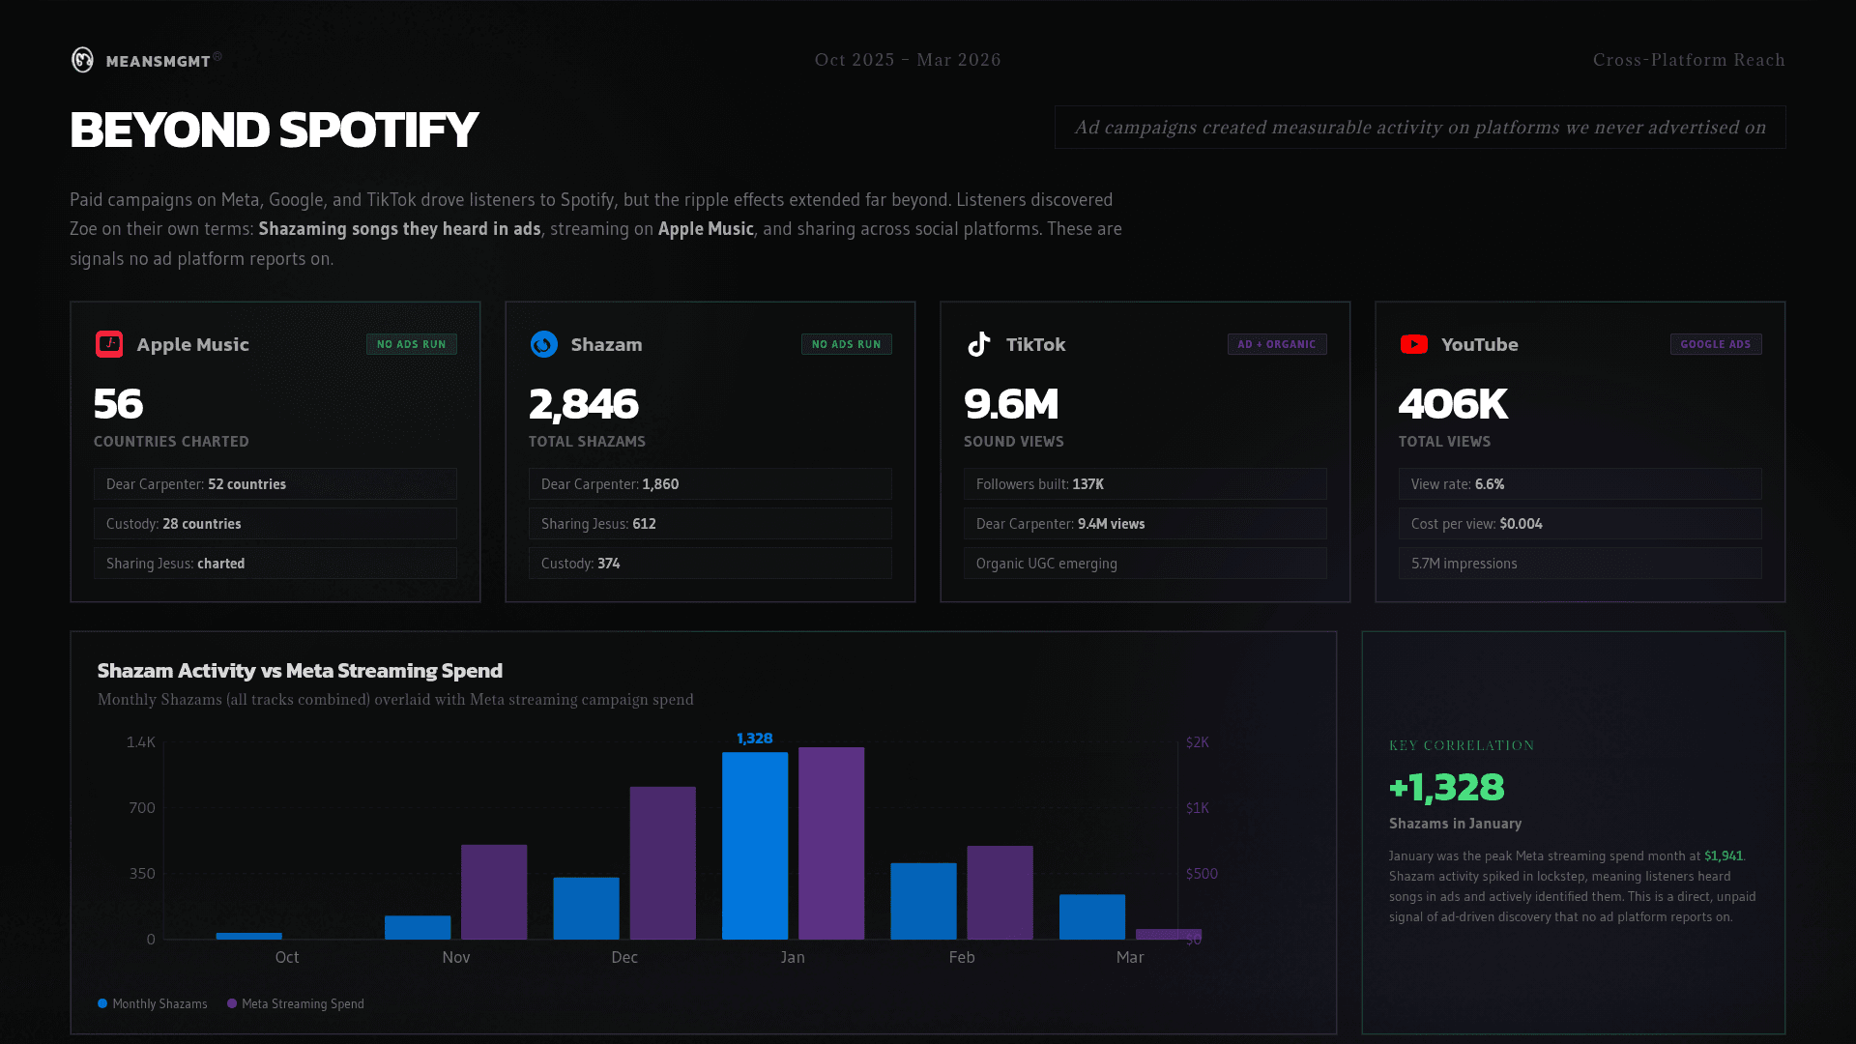
Task: Click the Dec axis label
Action: (x=624, y=957)
